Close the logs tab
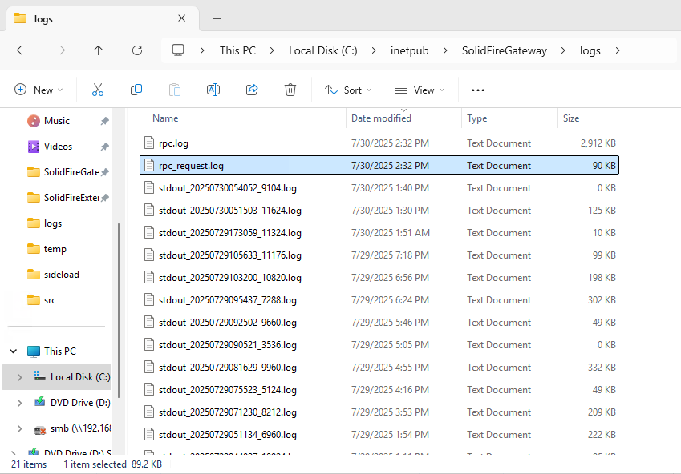The width and height of the screenshot is (681, 474). coord(182,18)
